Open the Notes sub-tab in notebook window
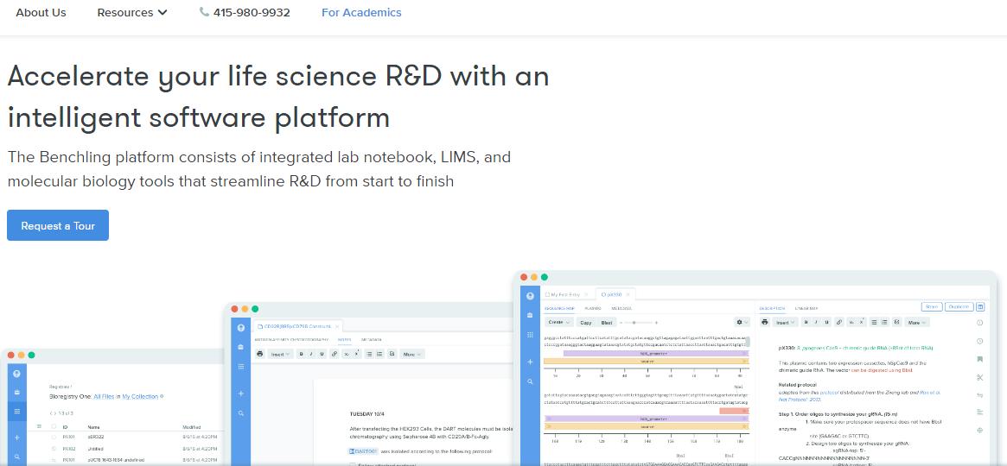Viewport: 1007px width, 466px height. click(344, 339)
